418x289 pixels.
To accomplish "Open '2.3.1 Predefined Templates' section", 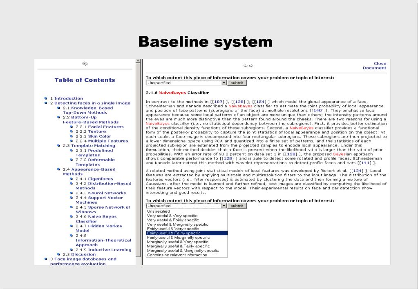I will click(94, 153).
